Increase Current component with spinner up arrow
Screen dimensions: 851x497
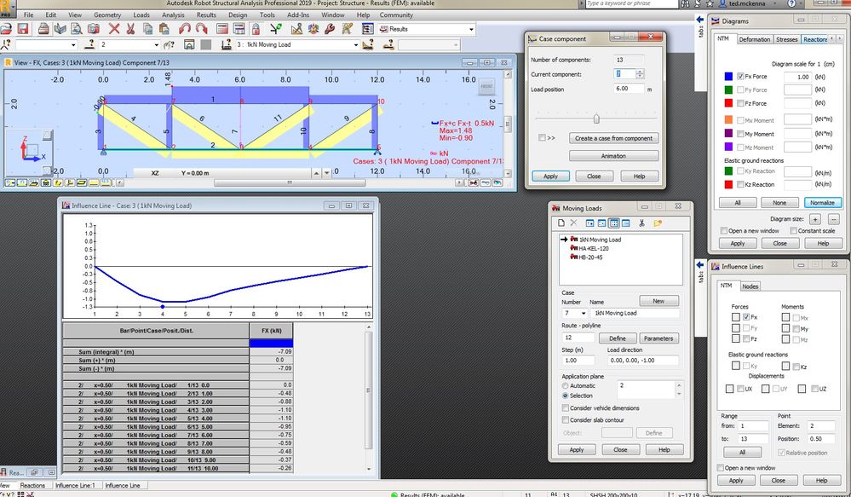click(640, 72)
